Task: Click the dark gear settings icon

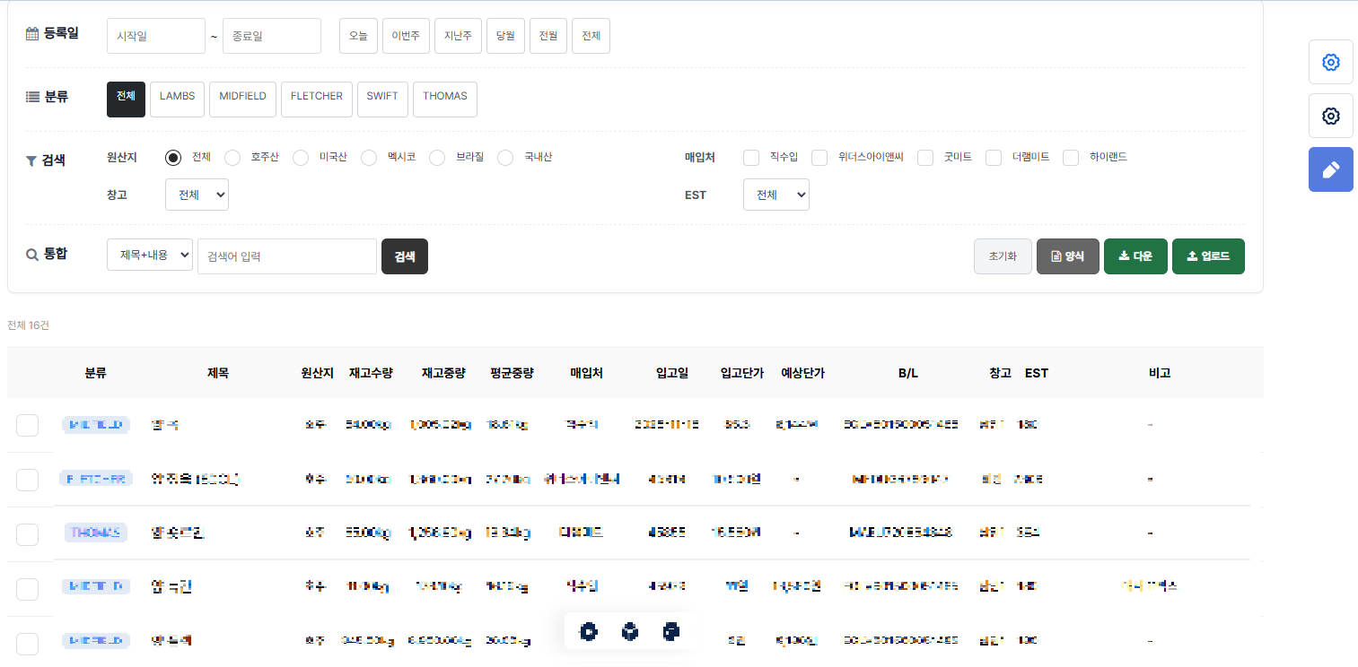Action: [x=1330, y=117]
